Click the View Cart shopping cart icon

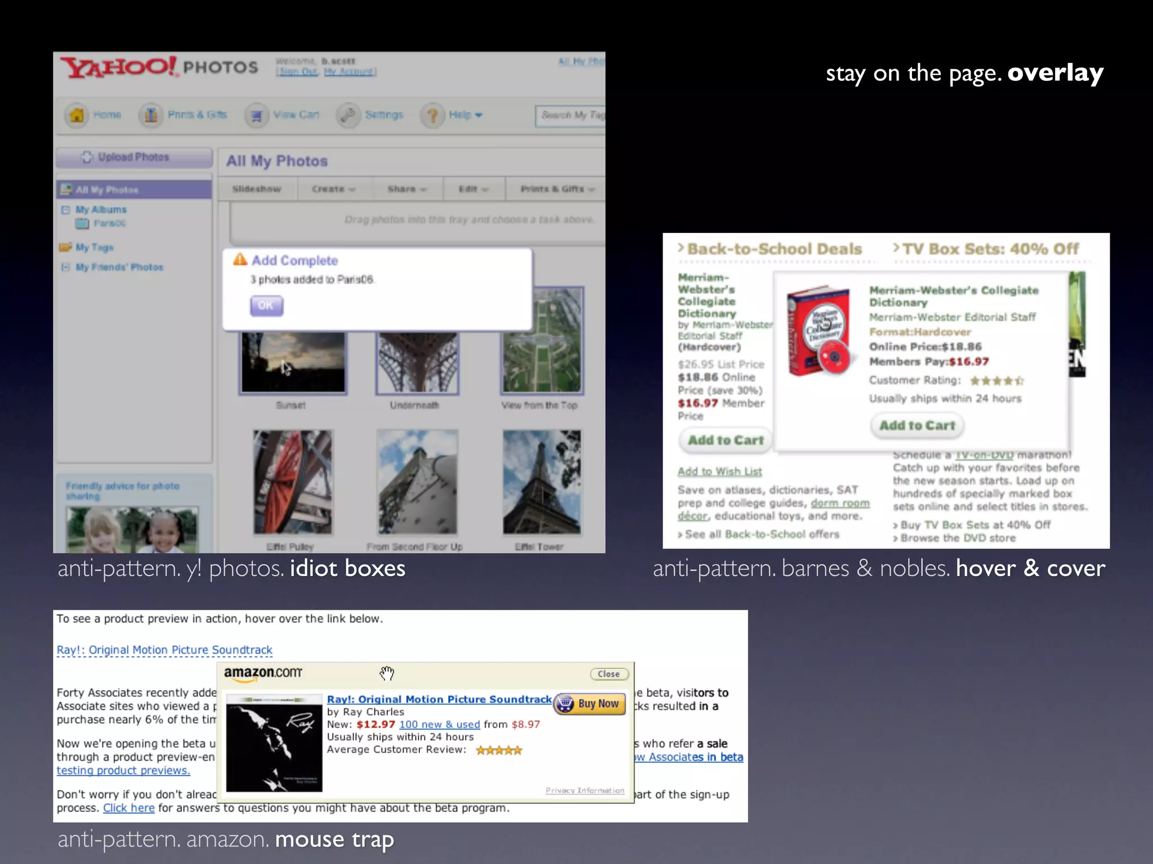(x=256, y=115)
